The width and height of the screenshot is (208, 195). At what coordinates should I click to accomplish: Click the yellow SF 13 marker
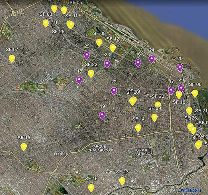click(122, 181)
